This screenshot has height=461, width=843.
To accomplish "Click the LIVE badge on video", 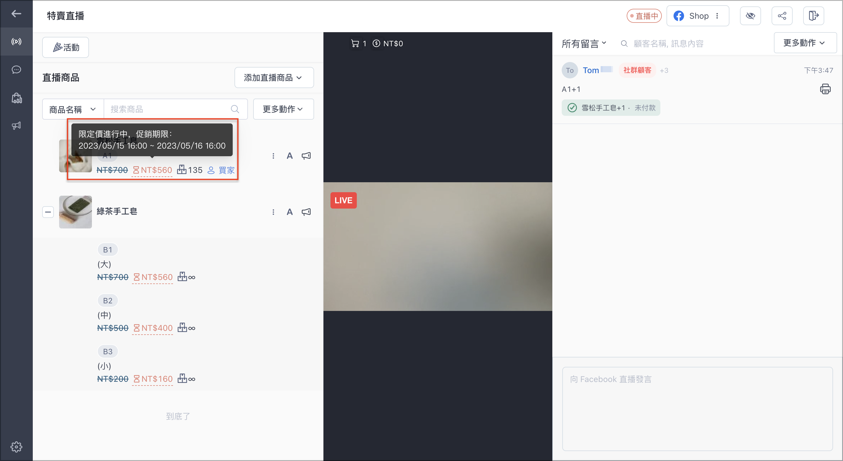I will coord(343,200).
